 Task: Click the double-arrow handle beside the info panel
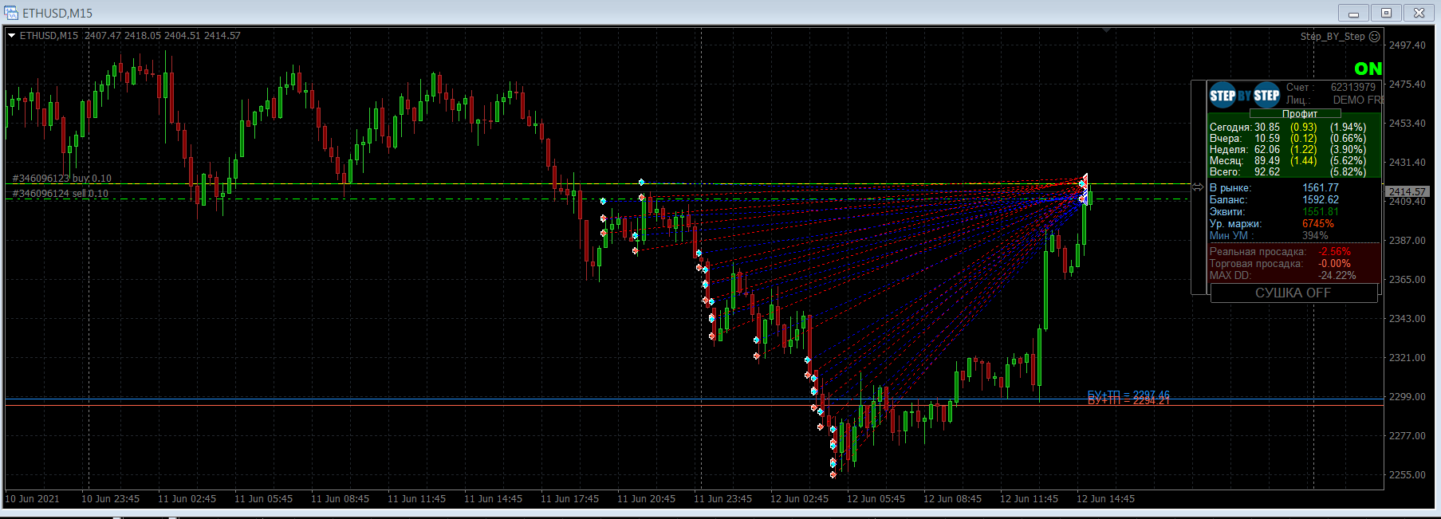(x=1198, y=187)
